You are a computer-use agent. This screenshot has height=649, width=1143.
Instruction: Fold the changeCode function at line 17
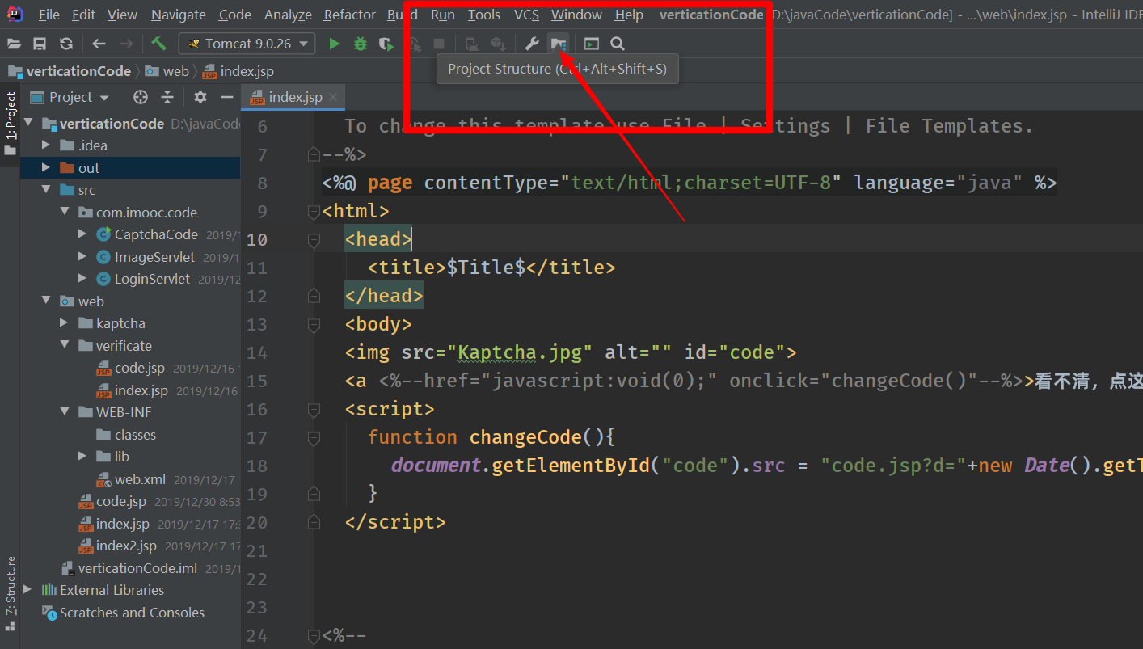(x=314, y=437)
